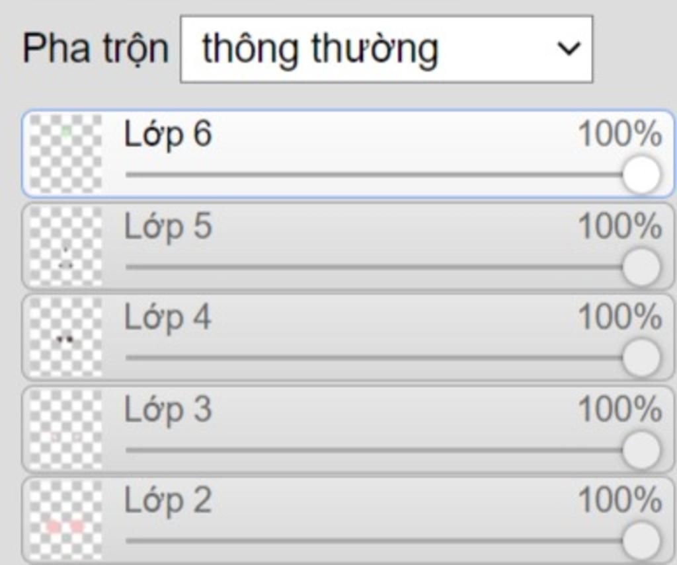This screenshot has width=677, height=565.
Task: Click the 100% opacity value of Lớp 4
Action: coord(619,318)
